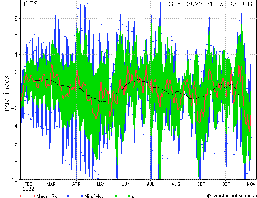Click the MAR x-axis label
Image resolution: width=257 pixels, height=198 pixels.
[51, 184]
